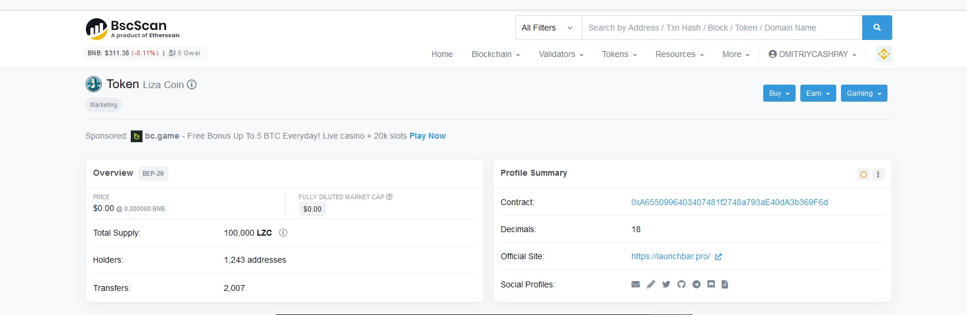This screenshot has height=315, width=967.
Task: Click the contract address link
Action: click(729, 202)
